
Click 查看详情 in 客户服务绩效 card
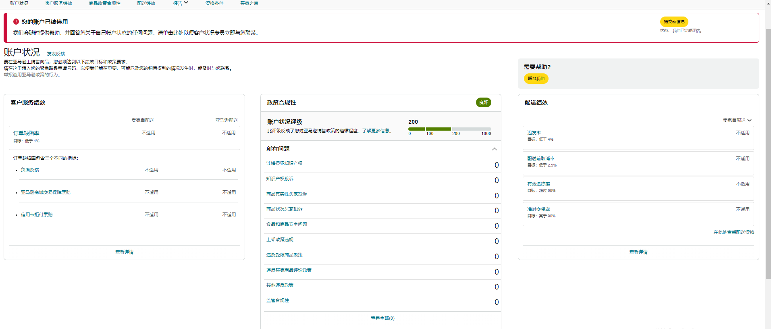(x=125, y=252)
